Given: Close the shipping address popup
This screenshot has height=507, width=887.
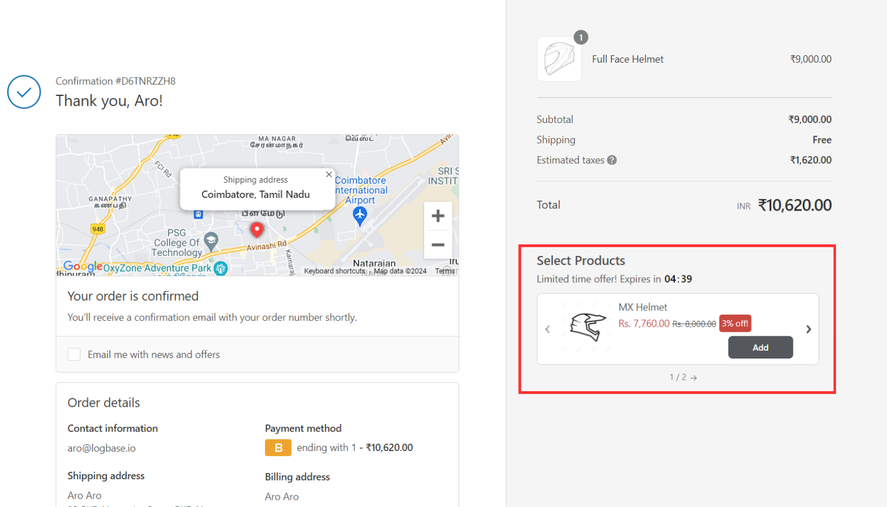Looking at the screenshot, I should (x=329, y=173).
